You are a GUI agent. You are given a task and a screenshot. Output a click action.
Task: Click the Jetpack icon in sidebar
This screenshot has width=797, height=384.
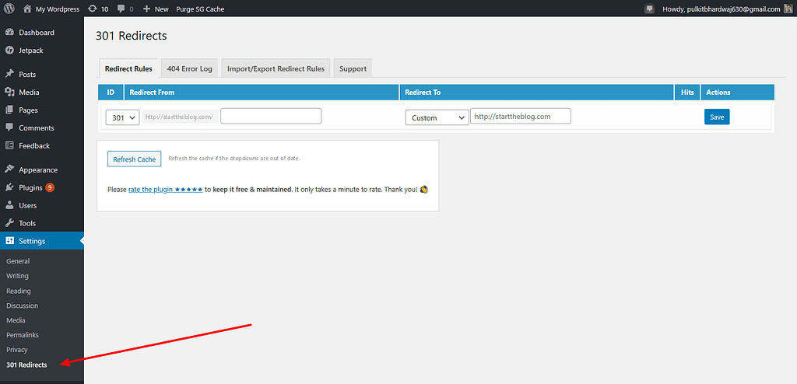(x=9, y=51)
